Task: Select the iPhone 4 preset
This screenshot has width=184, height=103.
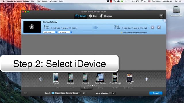Action: point(85,78)
